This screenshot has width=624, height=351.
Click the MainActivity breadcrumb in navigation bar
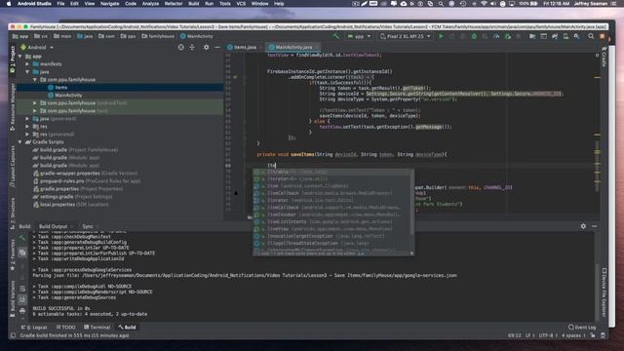pyautogui.click(x=197, y=36)
